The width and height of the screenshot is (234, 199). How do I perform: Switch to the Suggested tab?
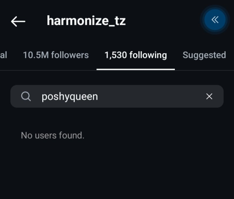point(204,55)
